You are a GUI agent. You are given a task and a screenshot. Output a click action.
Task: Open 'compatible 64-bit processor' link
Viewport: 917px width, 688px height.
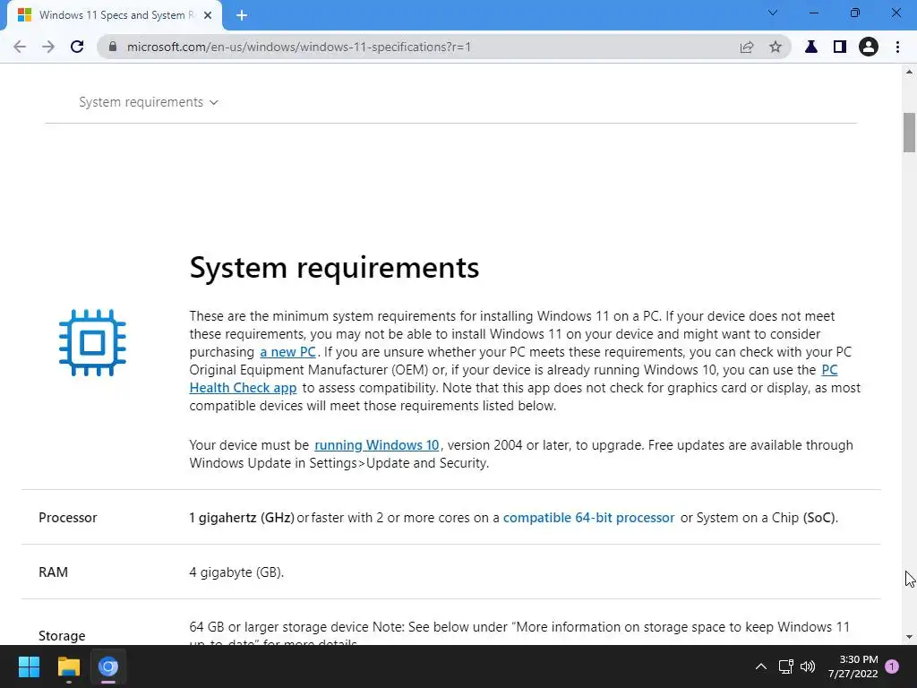tap(589, 518)
